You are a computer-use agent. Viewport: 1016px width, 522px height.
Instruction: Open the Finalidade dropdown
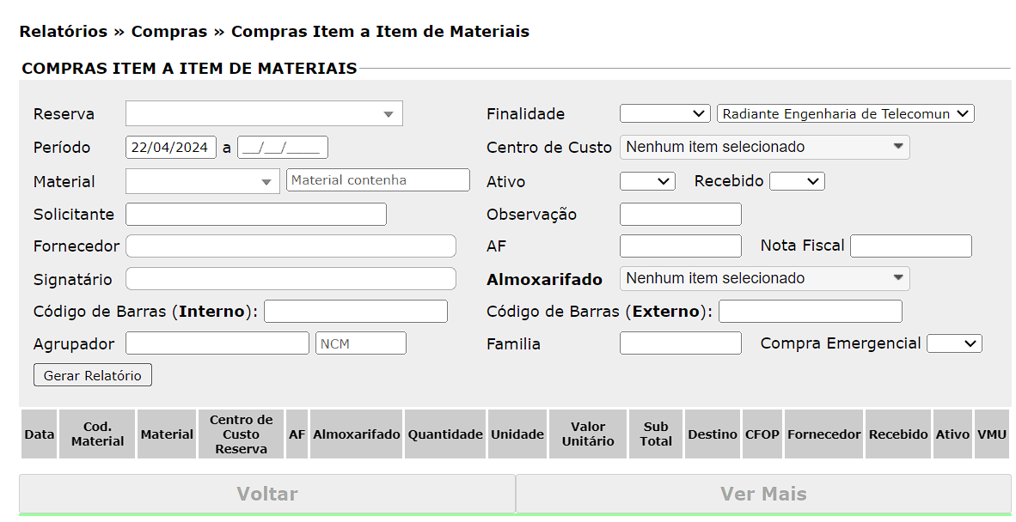[664, 113]
